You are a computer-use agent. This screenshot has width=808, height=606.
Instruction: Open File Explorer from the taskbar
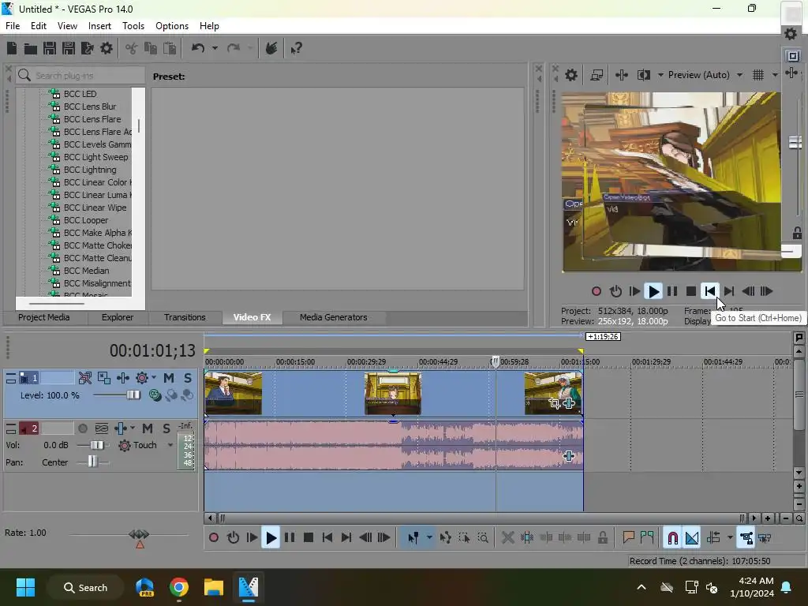pyautogui.click(x=213, y=587)
